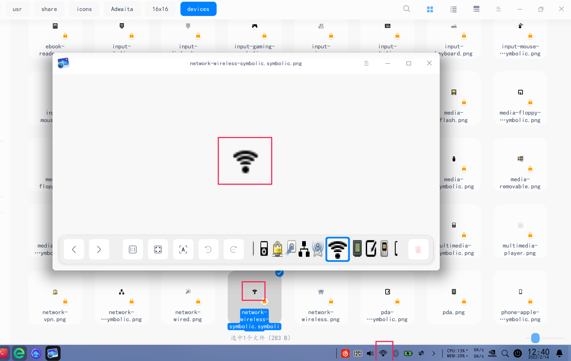Select the PDA symbolic pencil thumbnail
Screen dimensions: 571x361
click(x=371, y=249)
